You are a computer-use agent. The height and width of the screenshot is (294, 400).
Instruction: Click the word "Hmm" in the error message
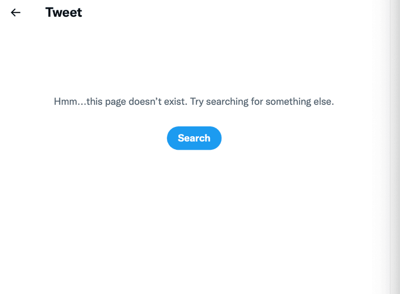click(65, 102)
